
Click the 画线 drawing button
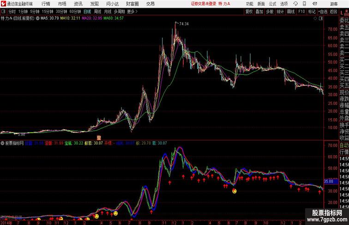pos(291,12)
